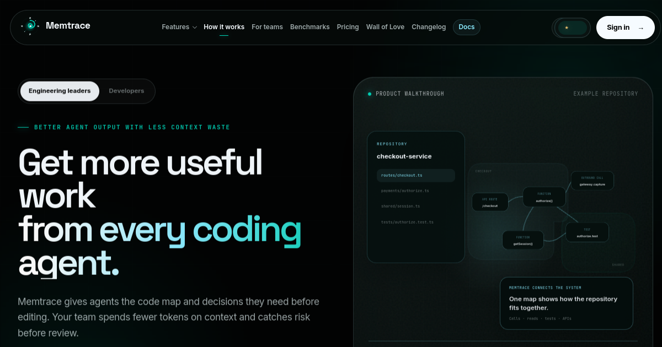Image resolution: width=662 pixels, height=347 pixels.
Task: Toggle the light/dark theme switch
Action: coord(572,28)
